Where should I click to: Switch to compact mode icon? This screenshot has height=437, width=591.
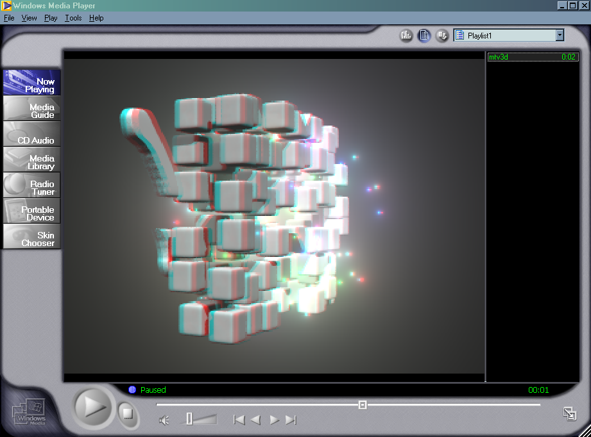coord(569,413)
